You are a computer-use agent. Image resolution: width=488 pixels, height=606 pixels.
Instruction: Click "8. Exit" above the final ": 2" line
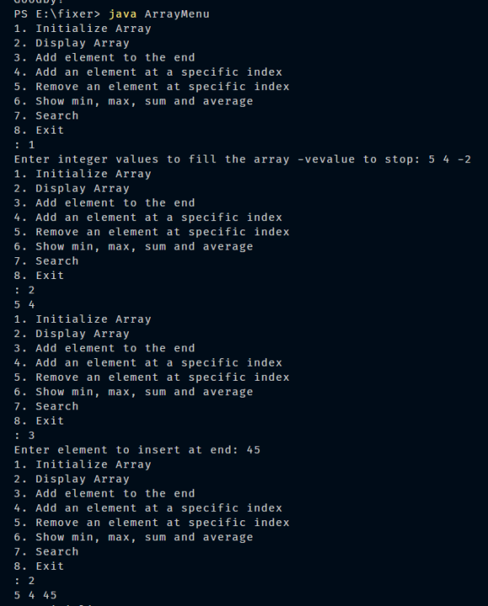pos(39,566)
